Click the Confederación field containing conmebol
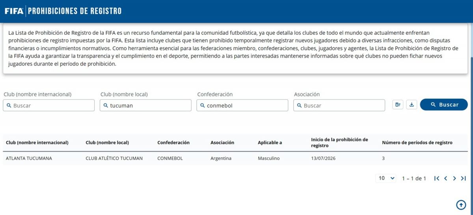This screenshot has height=215, width=473. click(242, 105)
